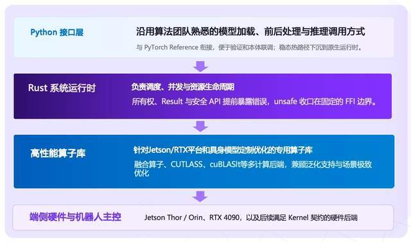411x242 pixels.
Task: Click the arrow below Rust runtime block
Action: [x=200, y=126]
